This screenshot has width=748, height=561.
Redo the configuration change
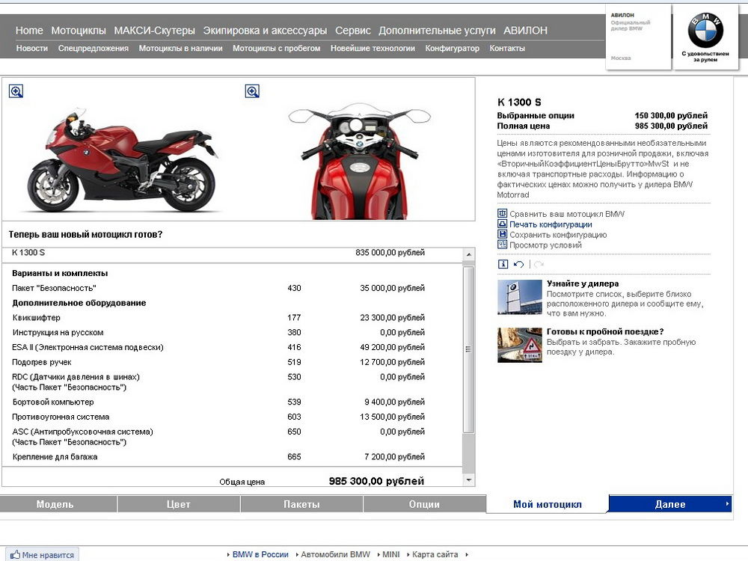click(539, 264)
